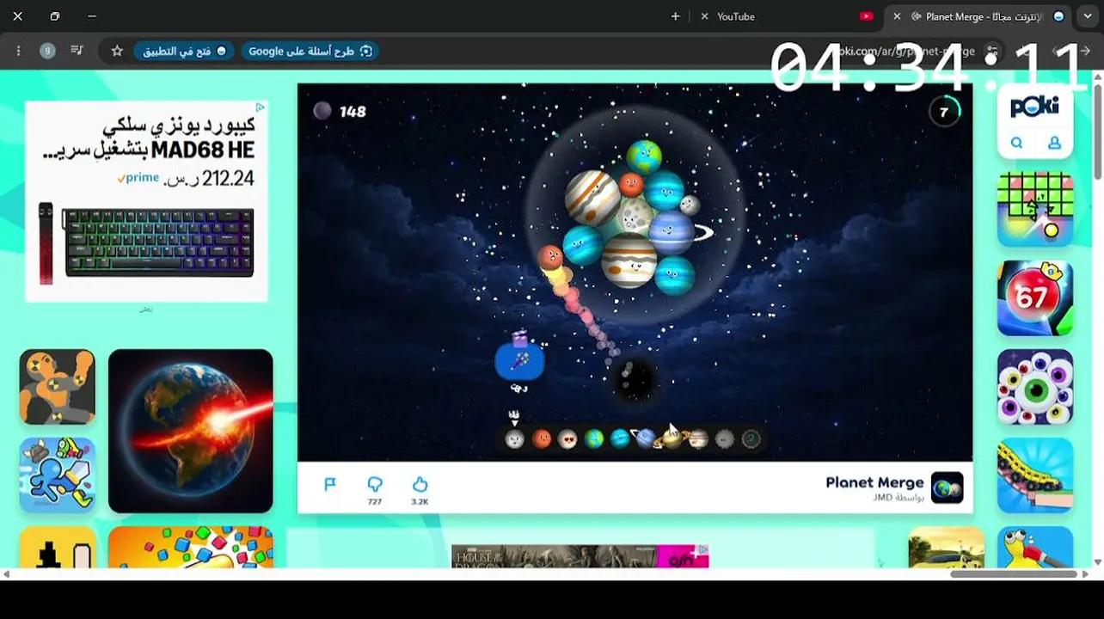Image resolution: width=1104 pixels, height=619 pixels.
Task: Open the red 67 ball game thumbnail
Action: pos(1035,298)
